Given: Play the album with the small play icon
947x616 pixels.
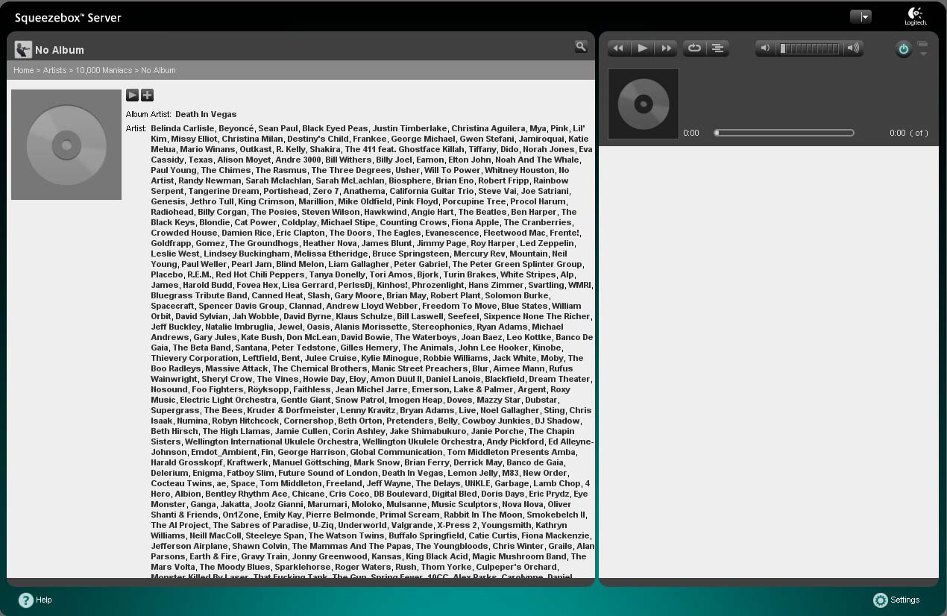Looking at the screenshot, I should click(x=132, y=95).
